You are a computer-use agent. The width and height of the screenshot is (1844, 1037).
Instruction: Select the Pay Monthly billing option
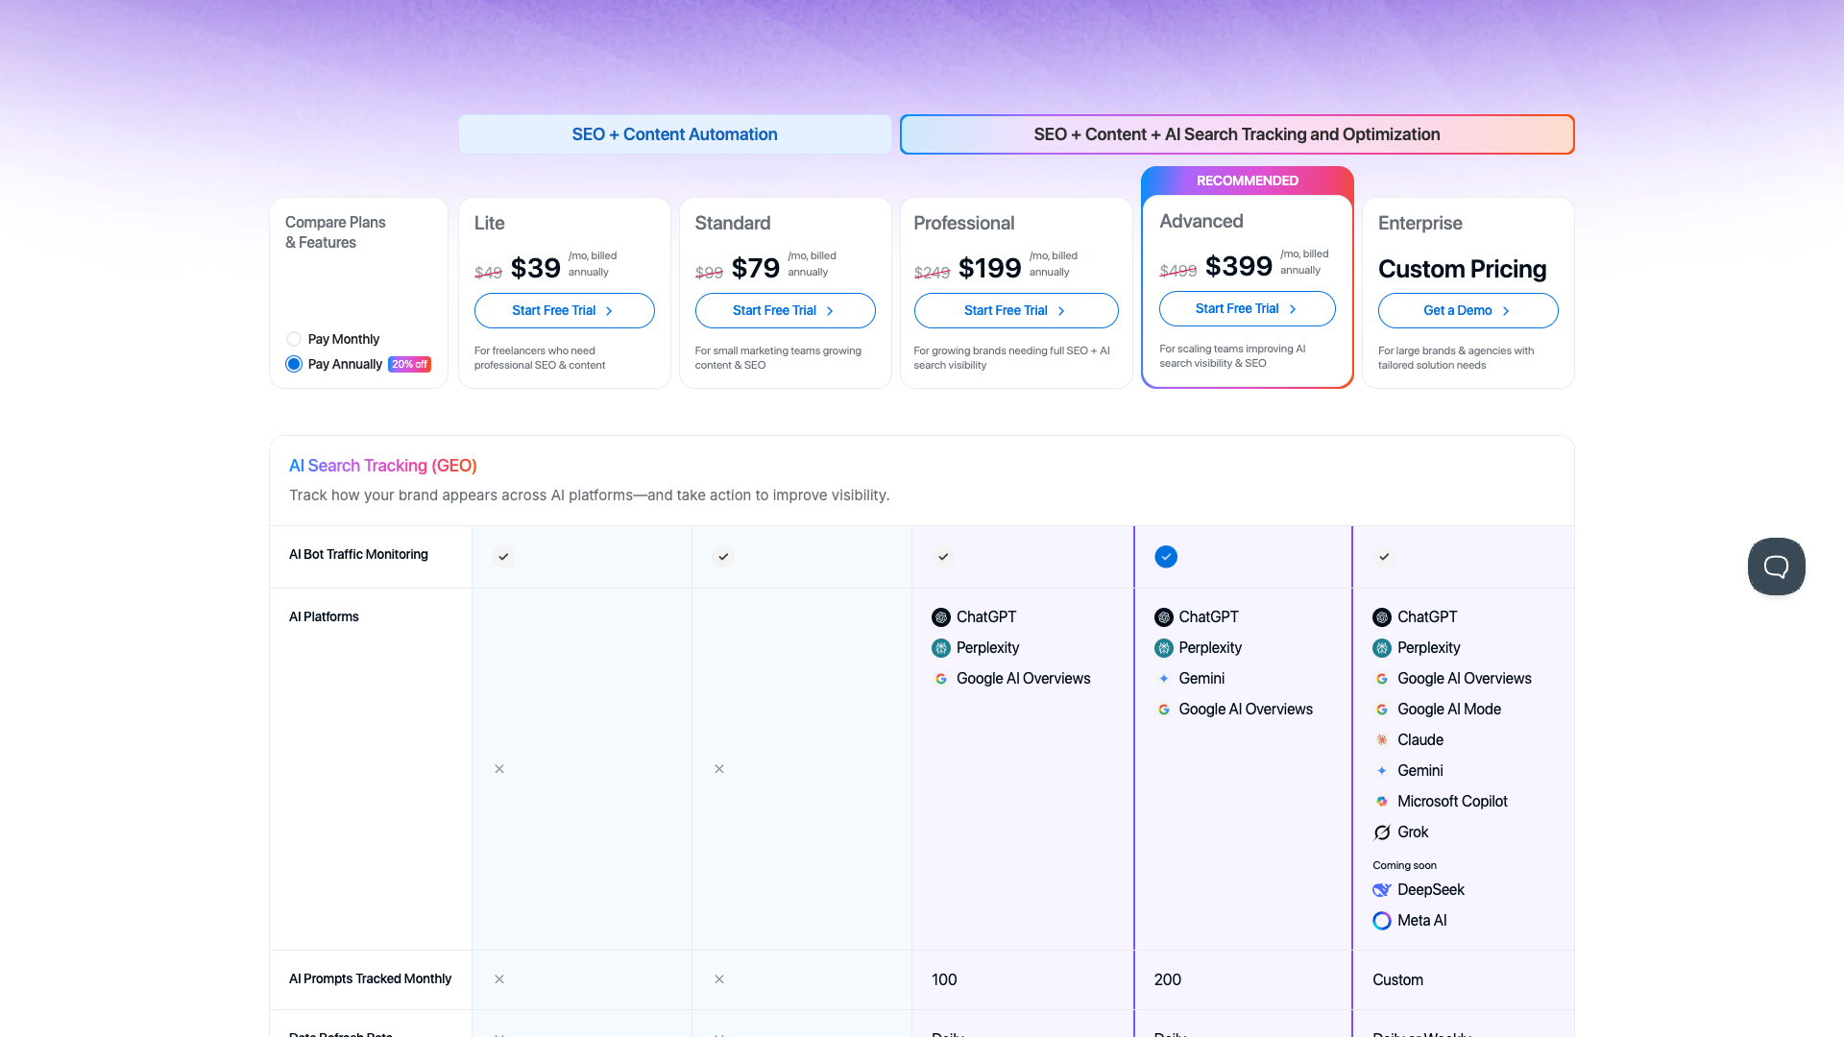pos(293,339)
